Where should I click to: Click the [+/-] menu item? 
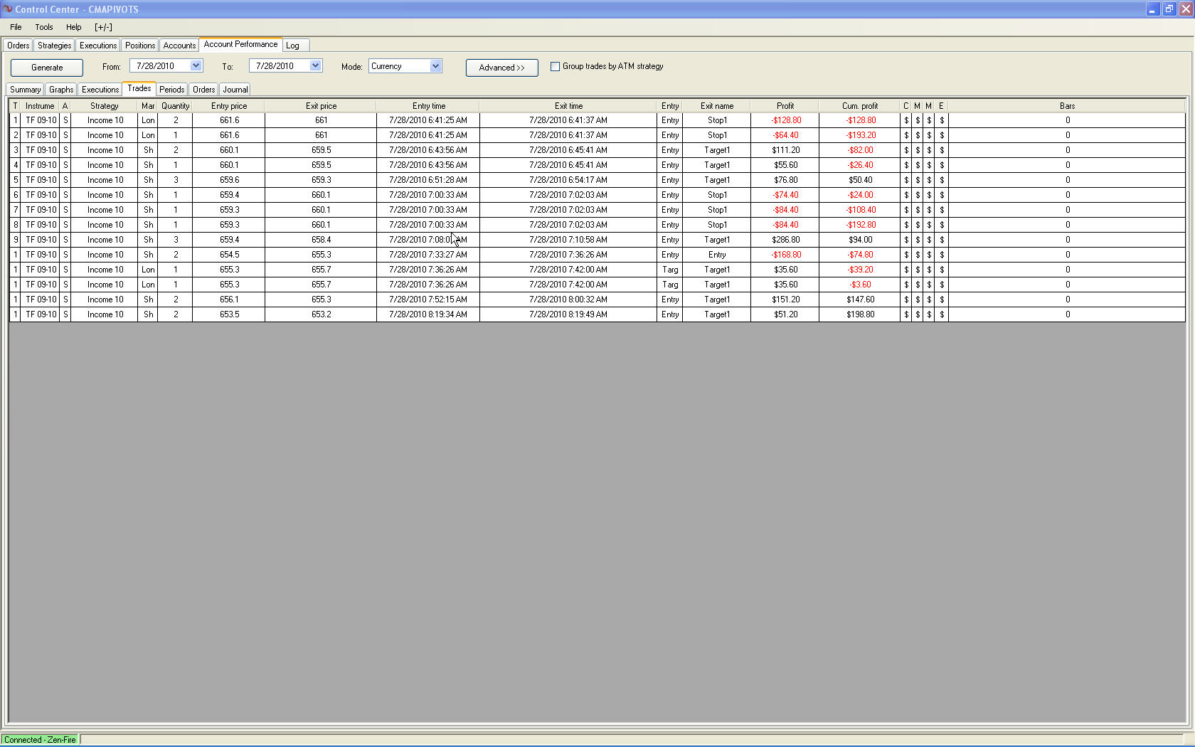pyautogui.click(x=103, y=27)
